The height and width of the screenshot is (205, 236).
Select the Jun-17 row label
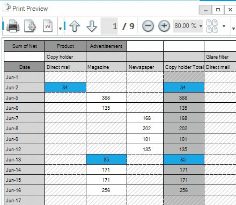click(25, 200)
